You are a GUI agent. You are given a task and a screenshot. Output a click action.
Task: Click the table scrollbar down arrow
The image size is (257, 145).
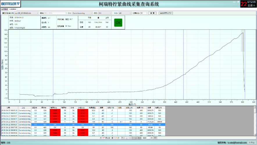255,135
